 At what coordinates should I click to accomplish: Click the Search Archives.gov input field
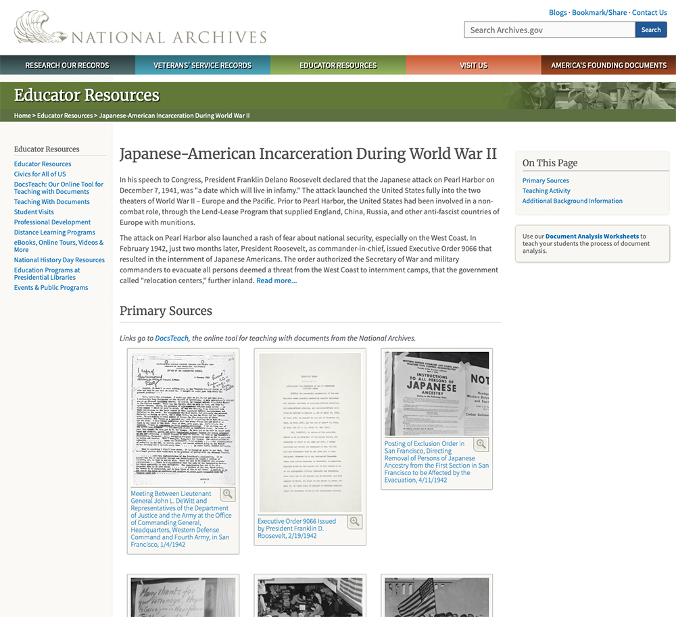click(x=549, y=30)
